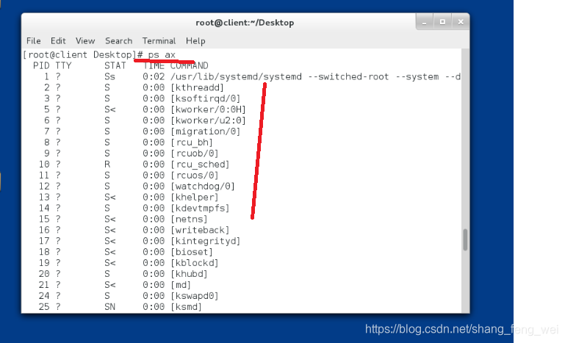Click the TTY column header
Viewport: 565px width, 343px height.
(x=63, y=65)
